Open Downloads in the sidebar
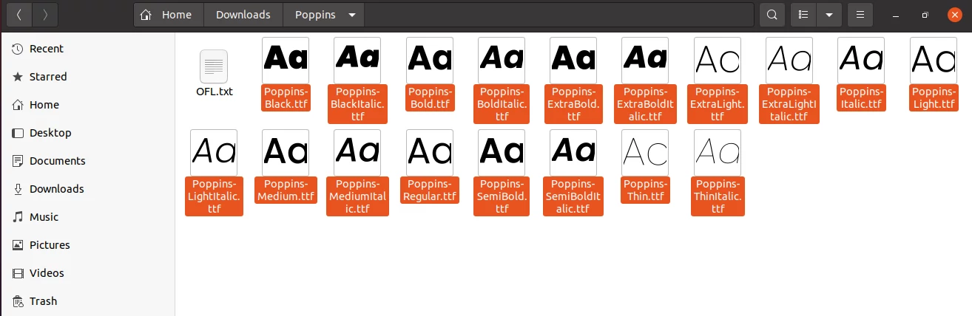This screenshot has height=316, width=972. coord(87,189)
